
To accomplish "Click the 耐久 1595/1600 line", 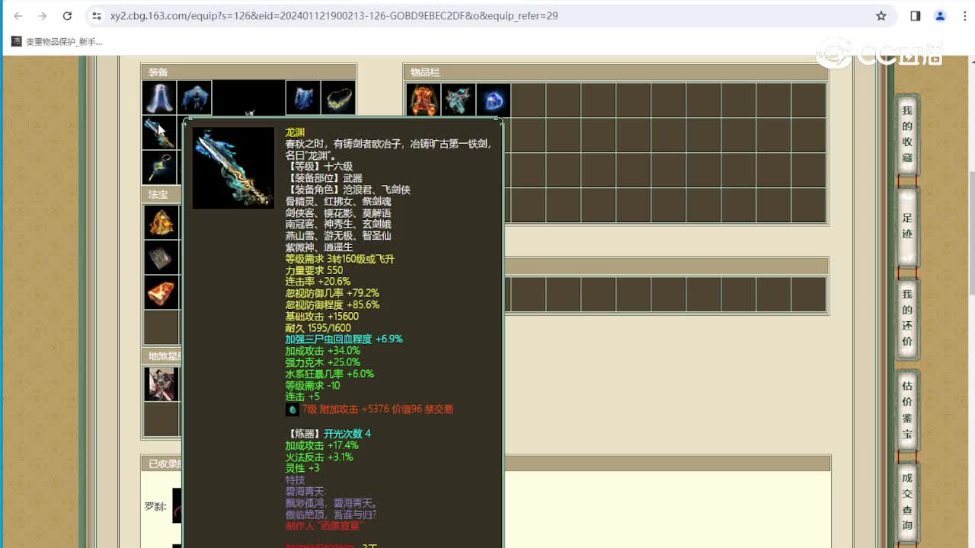I will [318, 328].
